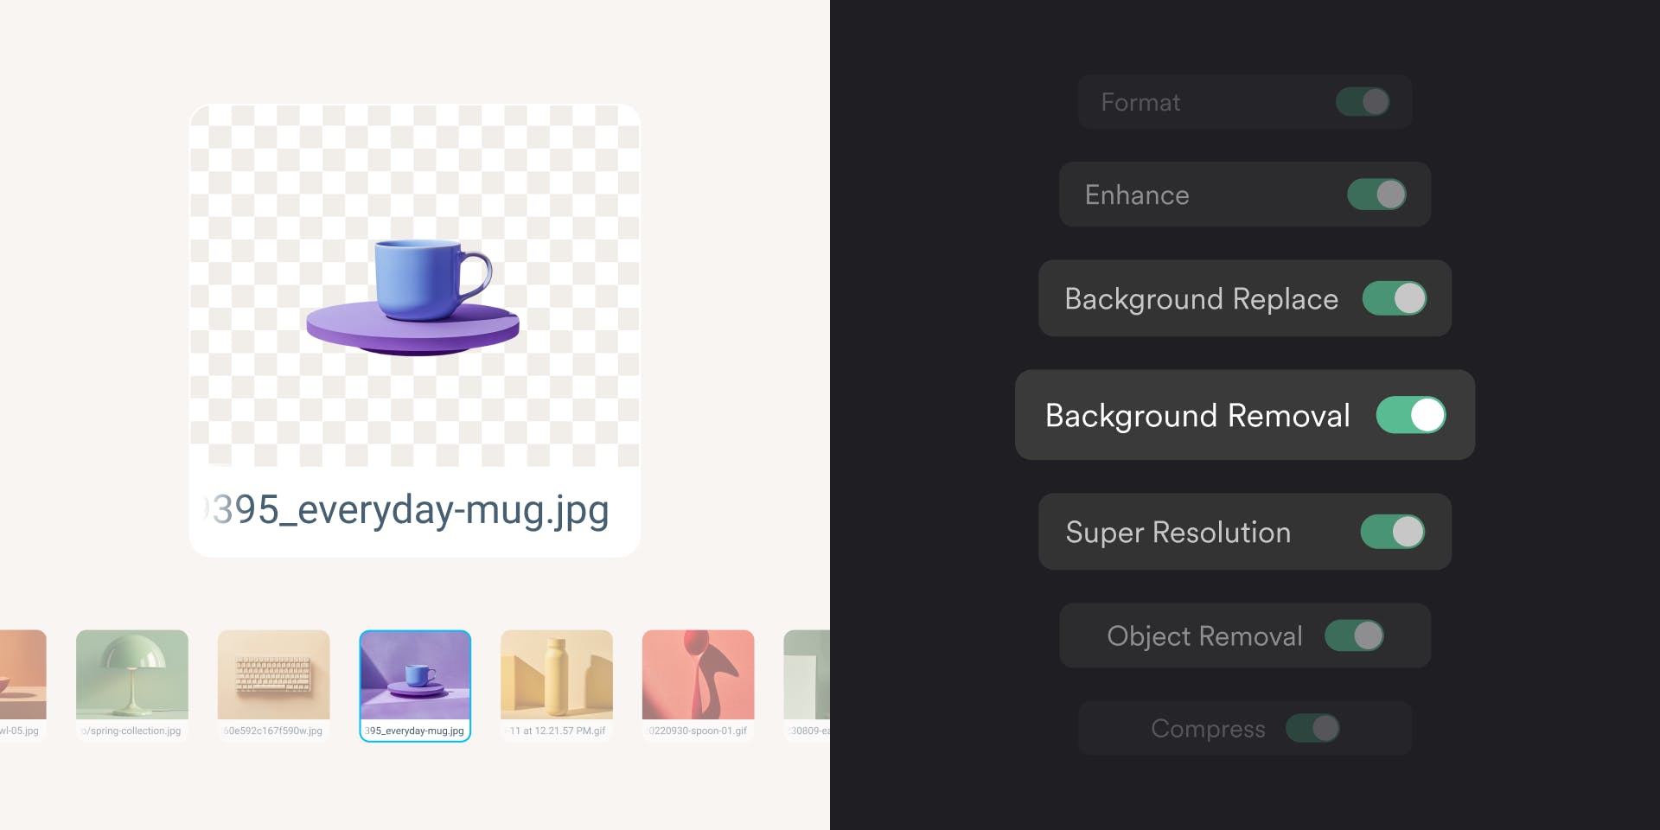1660x830 pixels.
Task: Click the Background Removal label text
Action: 1197,416
